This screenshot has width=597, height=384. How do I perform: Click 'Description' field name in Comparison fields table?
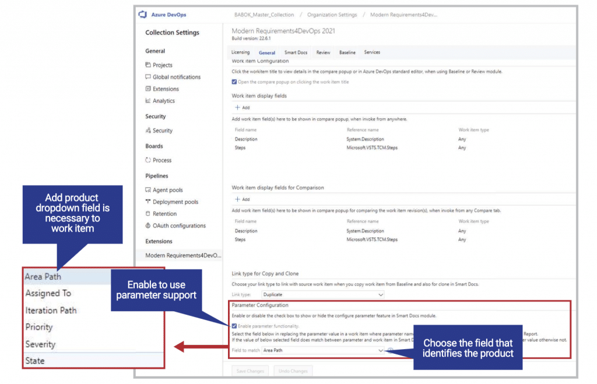[x=246, y=231]
